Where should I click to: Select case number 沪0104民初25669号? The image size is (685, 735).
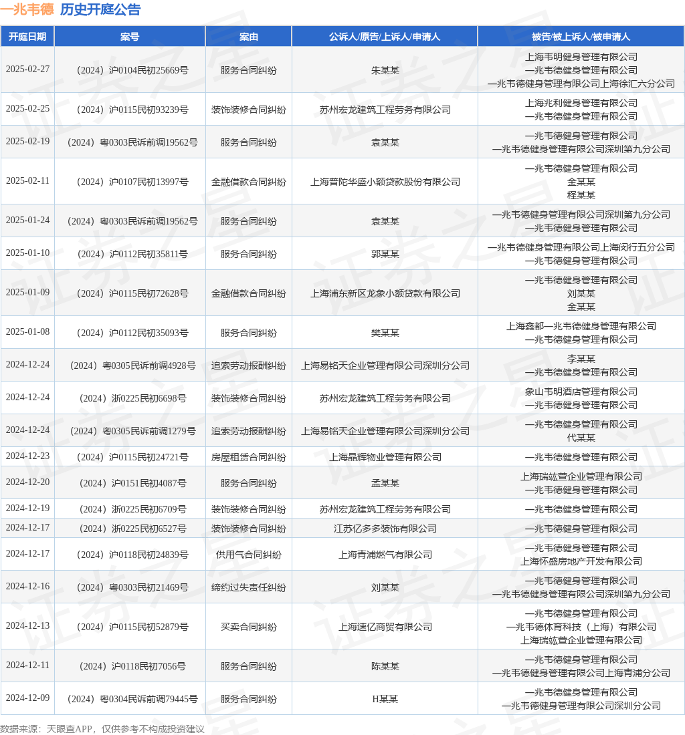click(132, 70)
